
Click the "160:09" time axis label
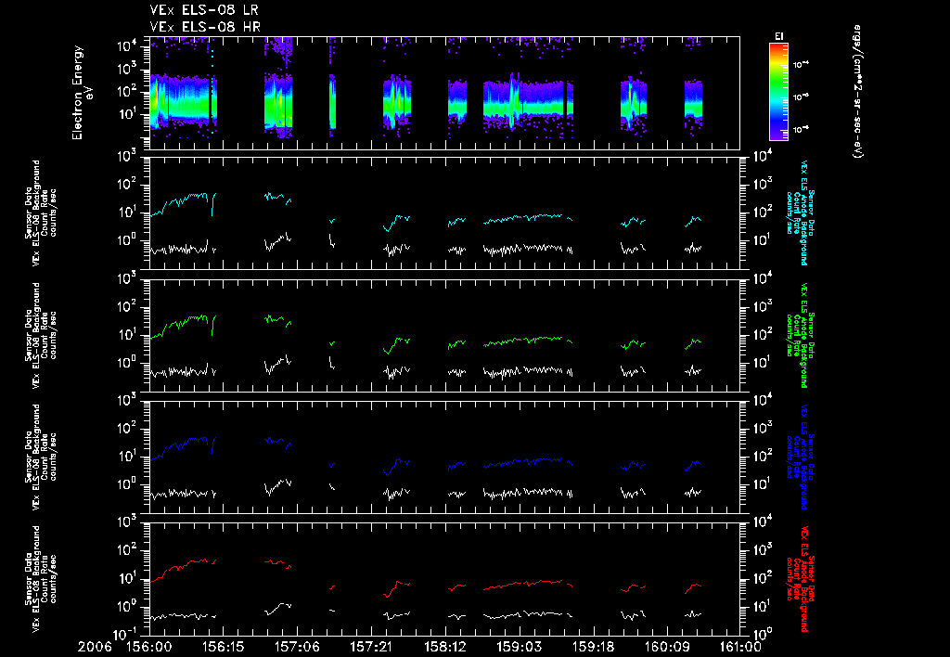667,648
